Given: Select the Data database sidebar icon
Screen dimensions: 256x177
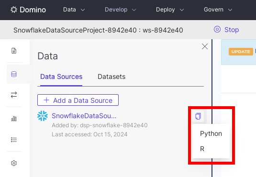Looking at the screenshot, I should 14,74.
